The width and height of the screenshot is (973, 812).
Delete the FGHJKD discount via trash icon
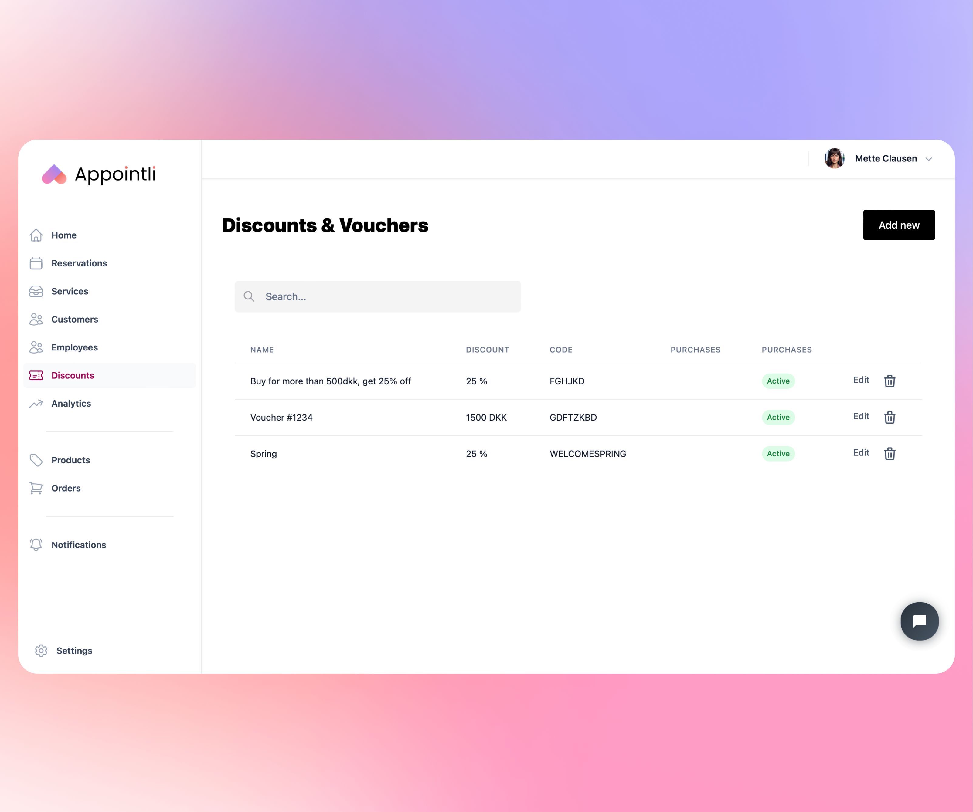pyautogui.click(x=889, y=381)
